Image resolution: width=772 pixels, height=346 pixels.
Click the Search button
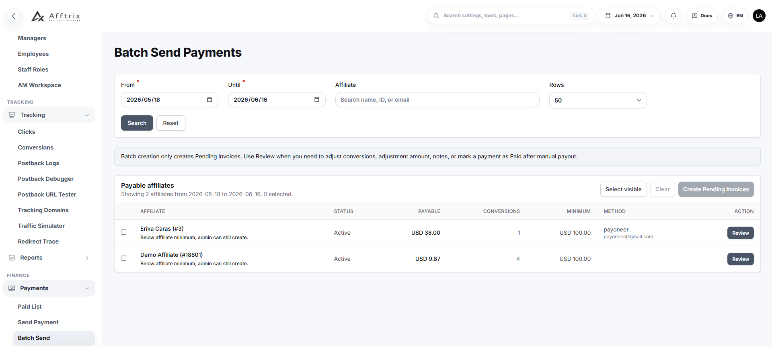[x=137, y=123]
